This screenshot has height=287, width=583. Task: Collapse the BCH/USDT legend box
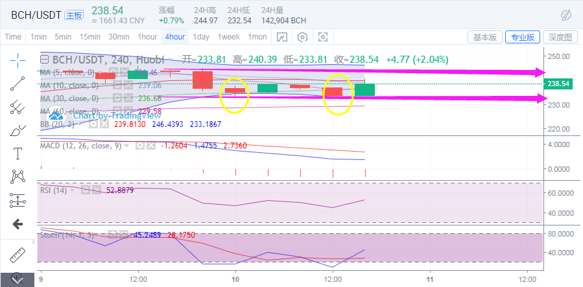(45, 60)
